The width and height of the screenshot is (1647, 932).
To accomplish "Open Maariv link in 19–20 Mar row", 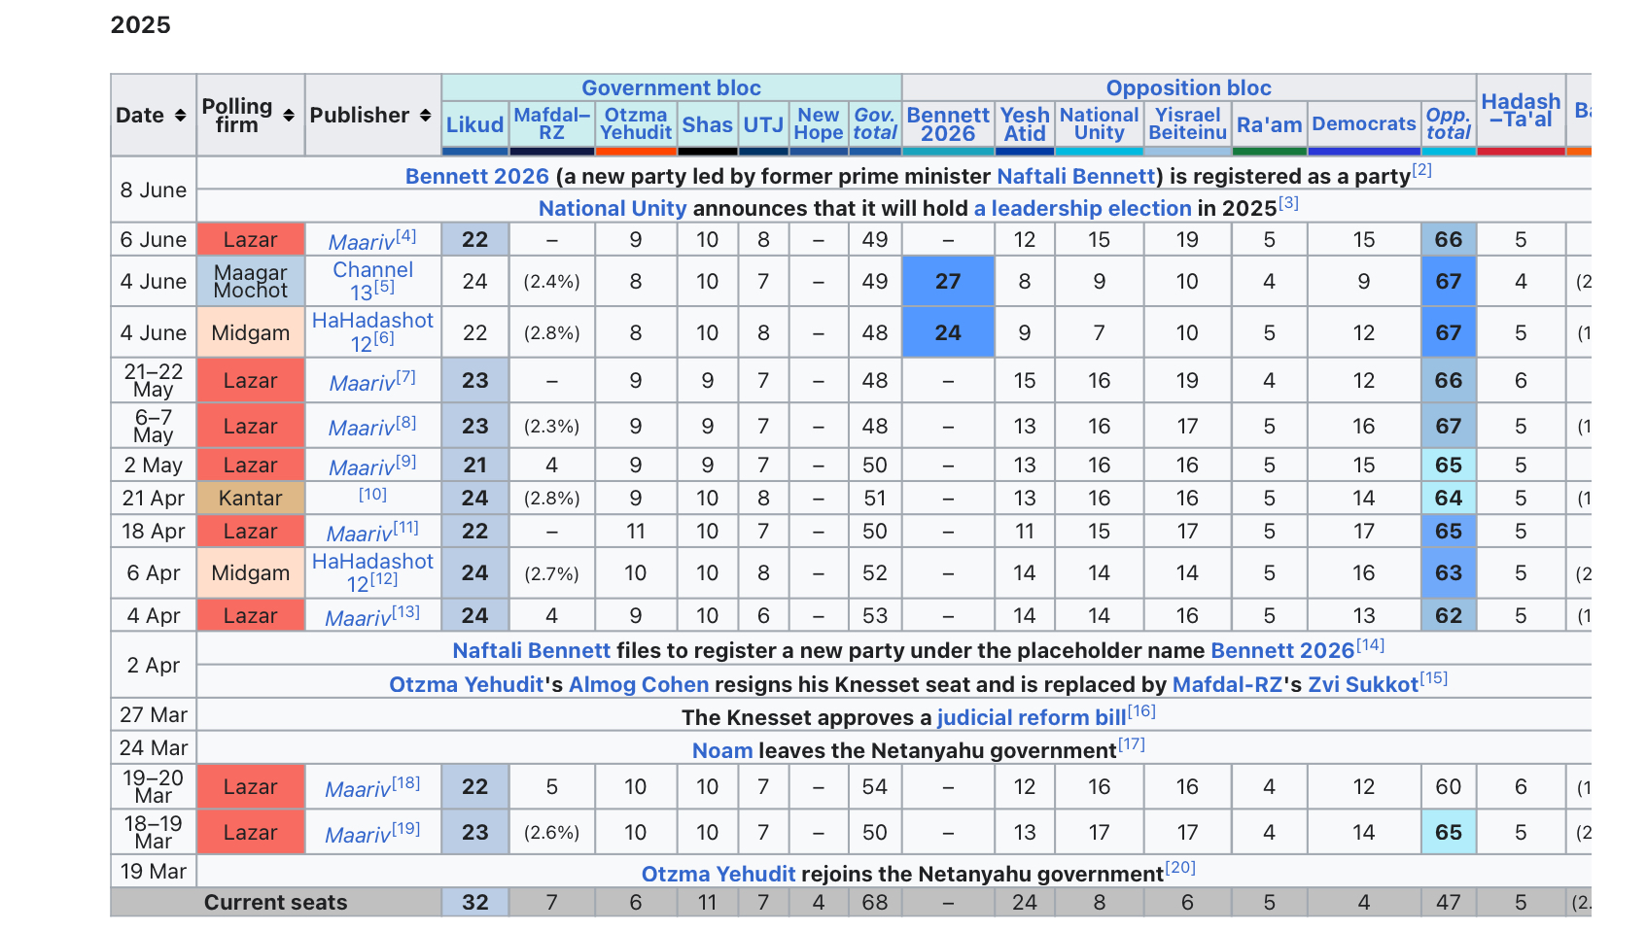I will (358, 789).
